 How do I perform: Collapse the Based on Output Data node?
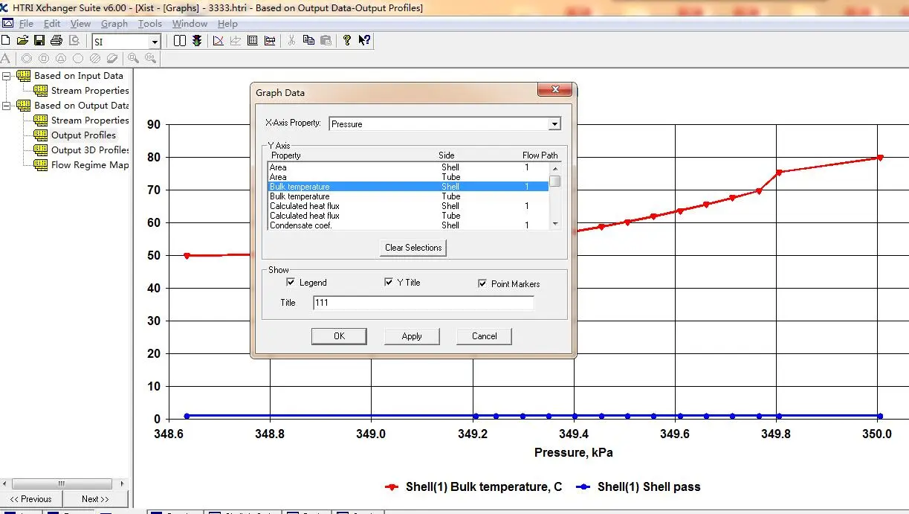6,106
